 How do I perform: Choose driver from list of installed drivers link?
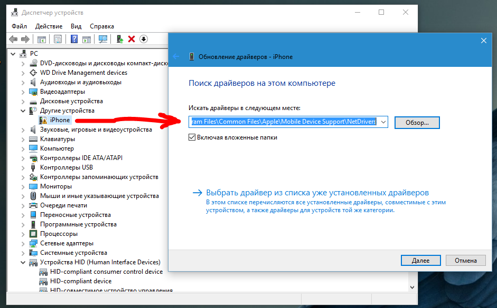tap(317, 193)
